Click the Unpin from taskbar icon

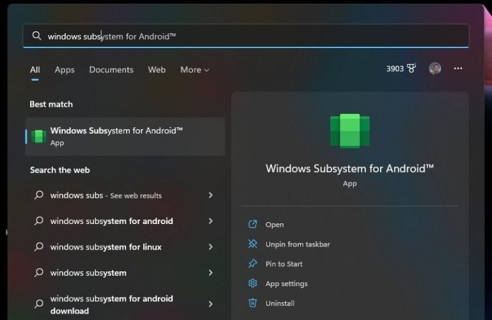click(x=253, y=244)
